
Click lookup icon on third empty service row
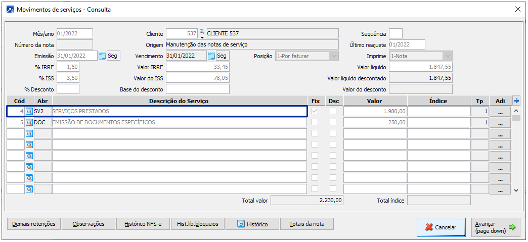(x=29, y=156)
